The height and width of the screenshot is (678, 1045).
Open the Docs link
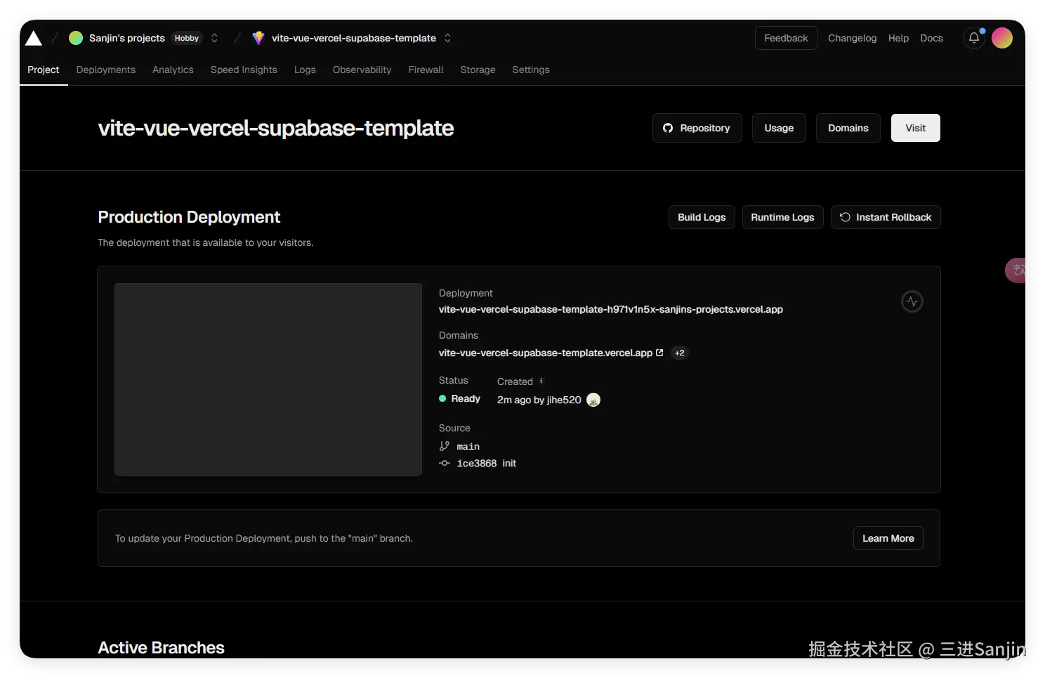pyautogui.click(x=931, y=38)
